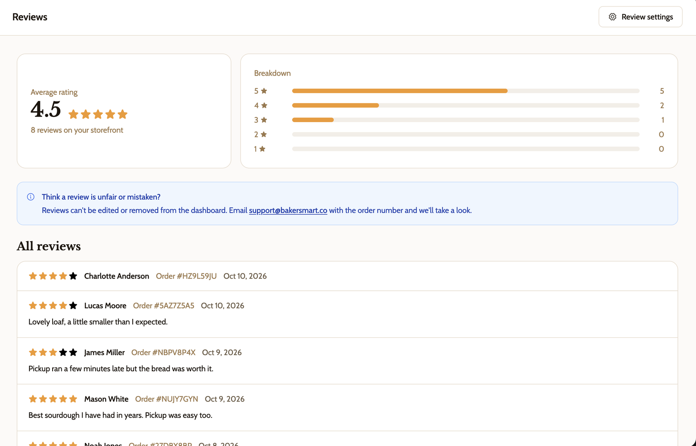Click the 'All reviews' heading
Screen dimensions: 696x446
(49, 246)
